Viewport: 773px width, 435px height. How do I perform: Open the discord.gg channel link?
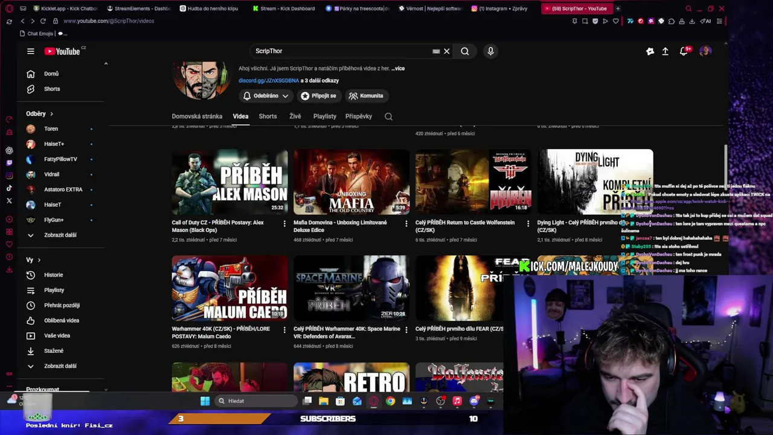click(269, 80)
